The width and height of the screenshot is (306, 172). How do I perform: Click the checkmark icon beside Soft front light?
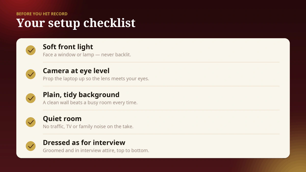(31, 50)
